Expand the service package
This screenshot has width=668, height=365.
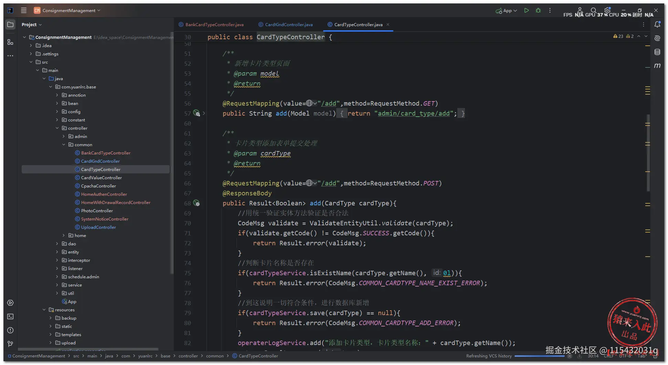57,285
